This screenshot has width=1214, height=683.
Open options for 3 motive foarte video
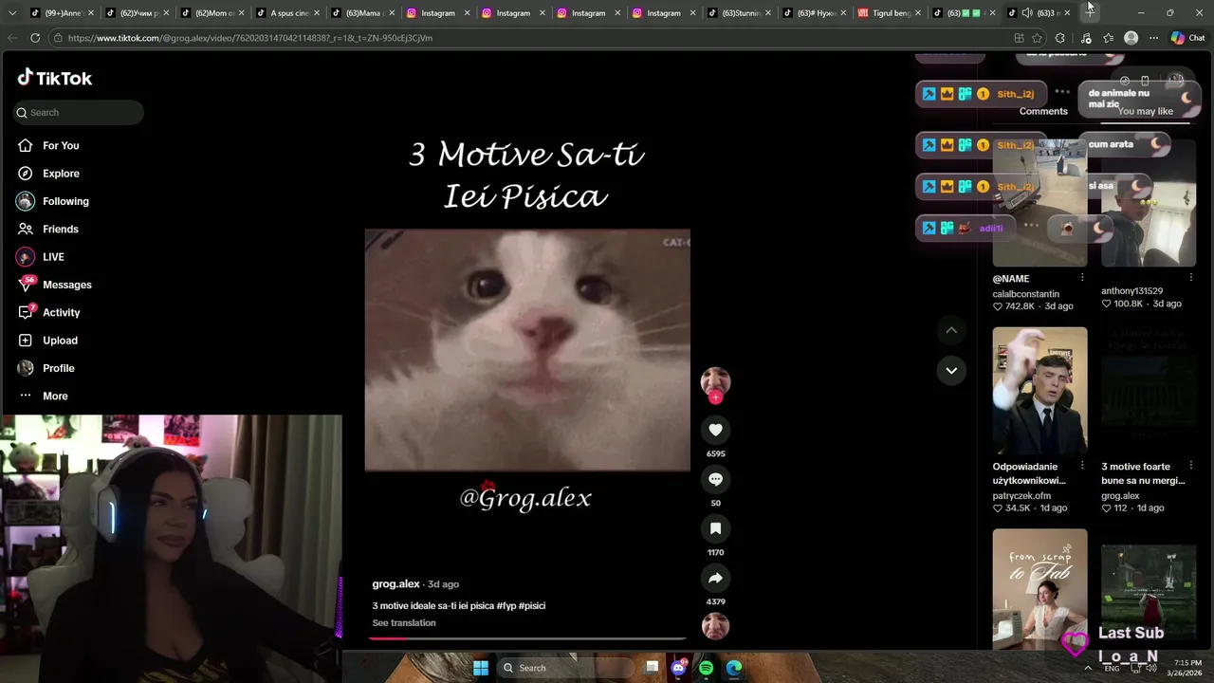1191,466
